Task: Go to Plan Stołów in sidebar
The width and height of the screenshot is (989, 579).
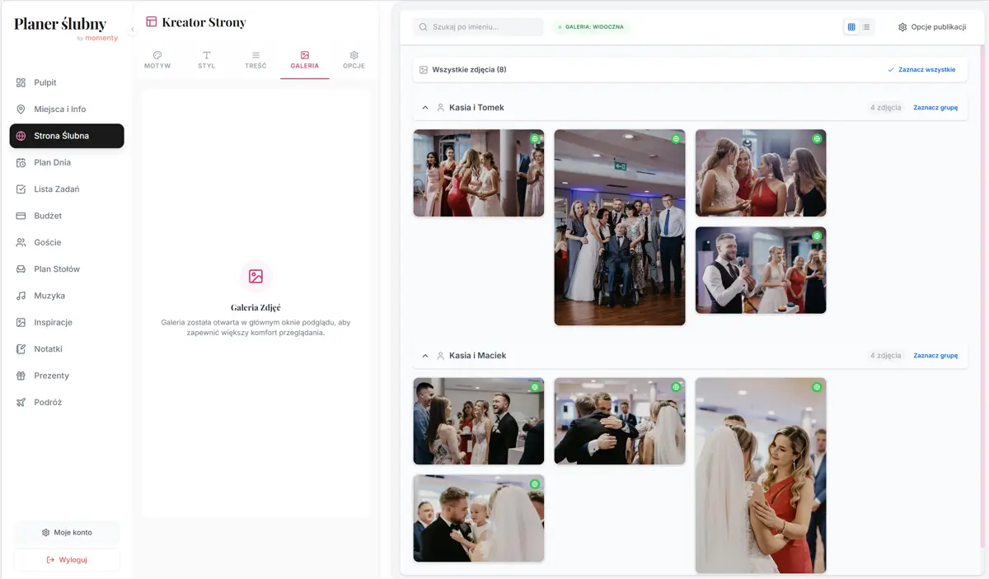Action: click(56, 269)
